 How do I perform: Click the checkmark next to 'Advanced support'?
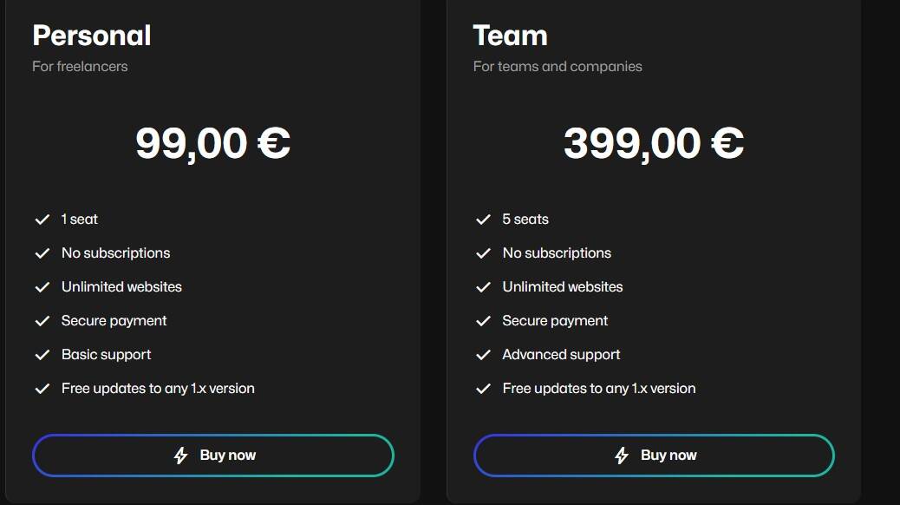[x=483, y=354]
